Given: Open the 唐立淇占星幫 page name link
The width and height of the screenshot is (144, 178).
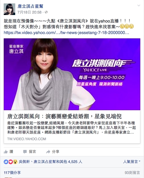Looking at the screenshot, I should (30, 6).
